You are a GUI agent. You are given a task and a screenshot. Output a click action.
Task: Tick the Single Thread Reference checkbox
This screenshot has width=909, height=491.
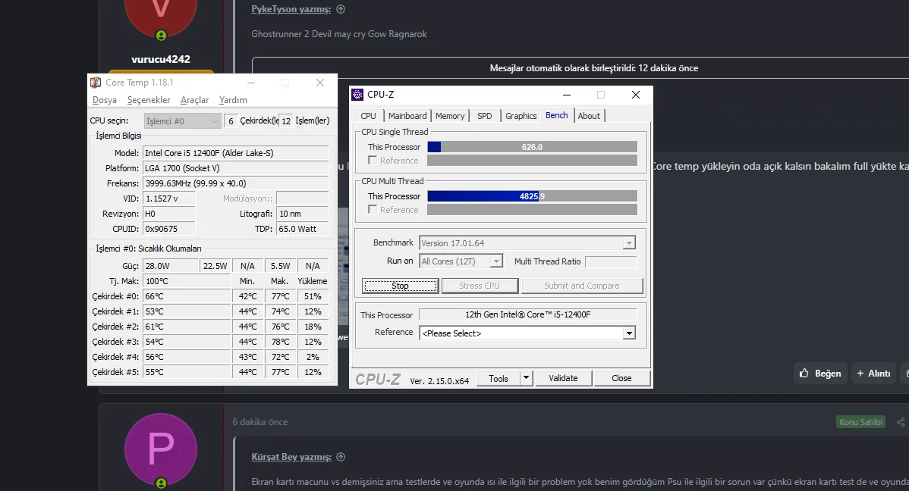coord(373,161)
